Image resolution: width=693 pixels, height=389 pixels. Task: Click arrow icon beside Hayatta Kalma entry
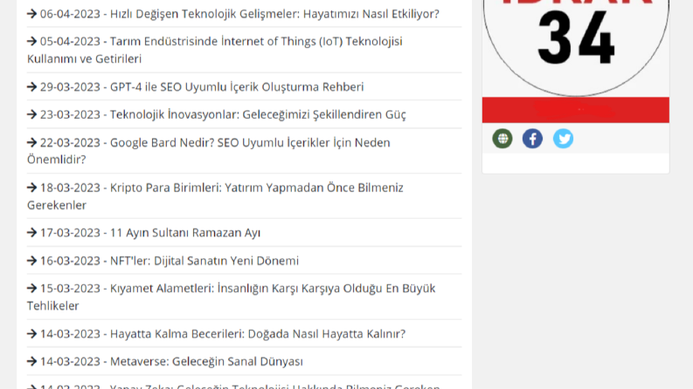pyautogui.click(x=31, y=333)
